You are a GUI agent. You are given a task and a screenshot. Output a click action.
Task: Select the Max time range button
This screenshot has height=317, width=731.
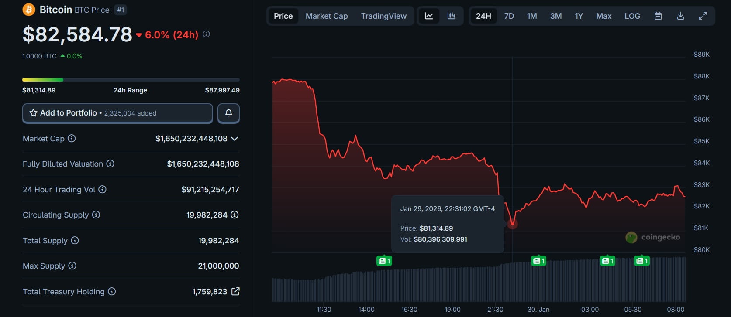tap(603, 16)
